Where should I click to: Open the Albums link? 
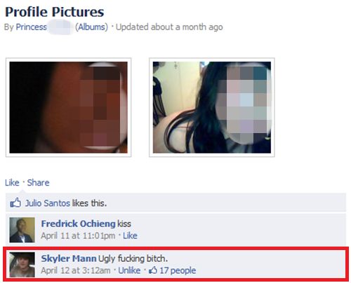(x=91, y=27)
